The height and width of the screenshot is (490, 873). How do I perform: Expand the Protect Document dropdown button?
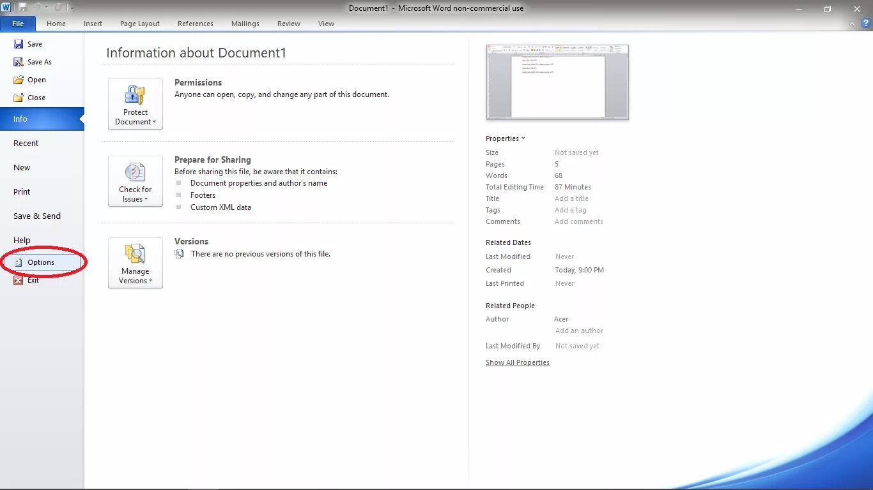[135, 104]
